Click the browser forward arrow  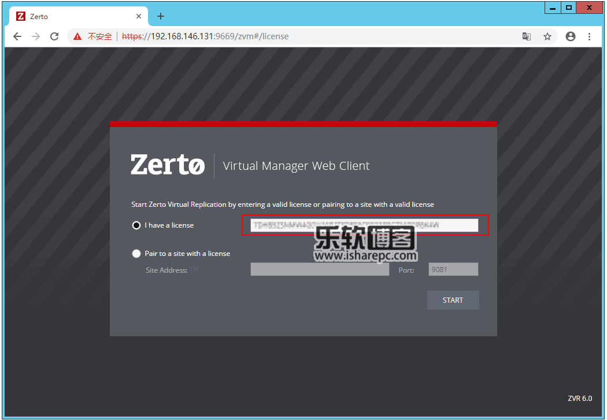tap(36, 36)
